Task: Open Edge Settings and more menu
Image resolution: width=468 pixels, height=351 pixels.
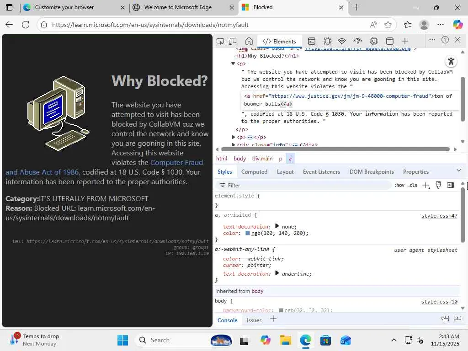Action: click(x=441, y=25)
